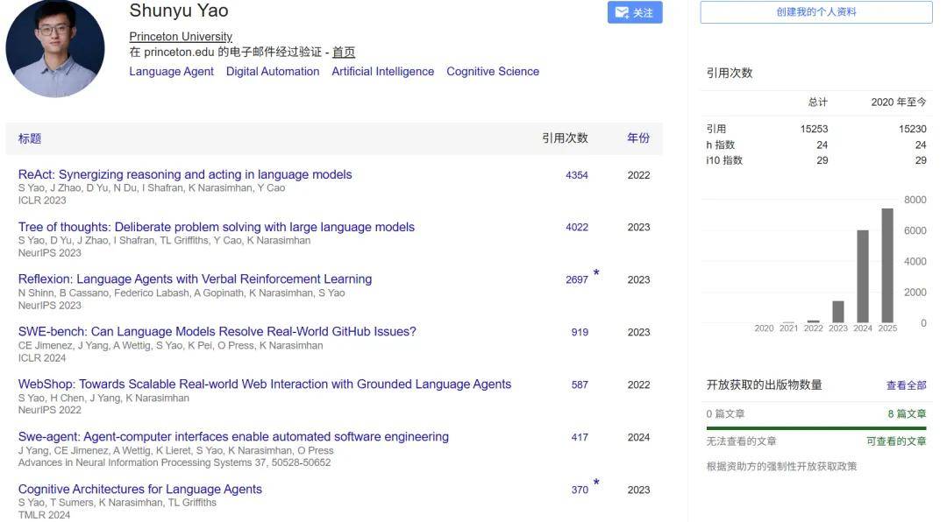Viewport: 947px width, 522px height.
Task: Open the Tree of Thoughts paper
Action: pyautogui.click(x=215, y=227)
